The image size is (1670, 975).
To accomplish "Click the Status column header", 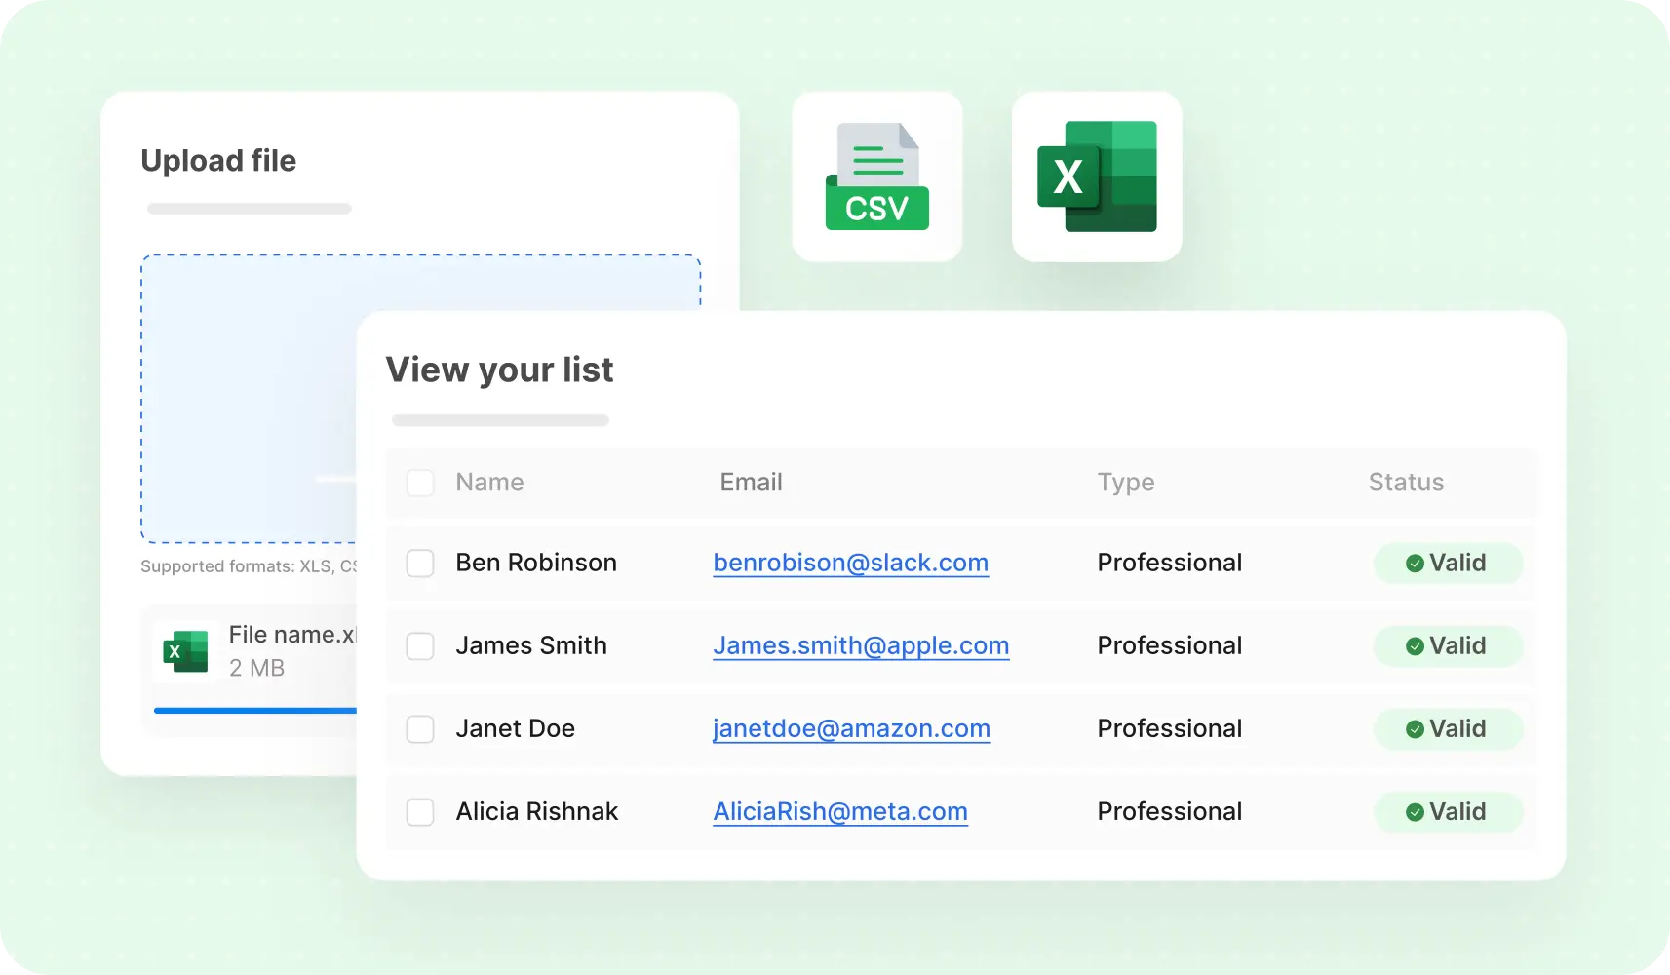I will 1406,482.
